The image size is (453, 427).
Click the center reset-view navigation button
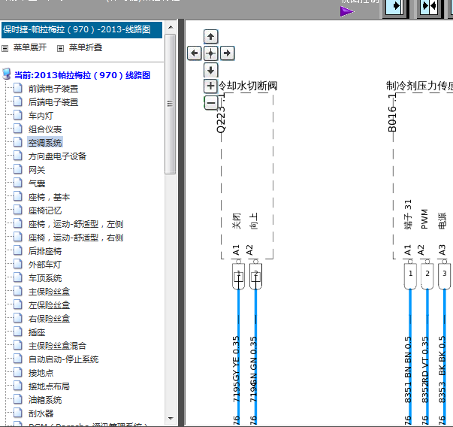pyautogui.click(x=211, y=53)
